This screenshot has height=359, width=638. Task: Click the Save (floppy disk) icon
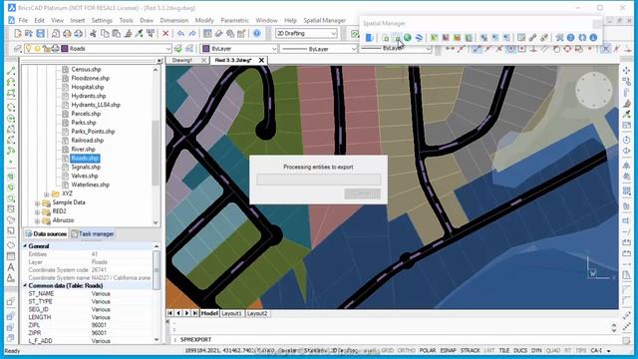pos(40,33)
